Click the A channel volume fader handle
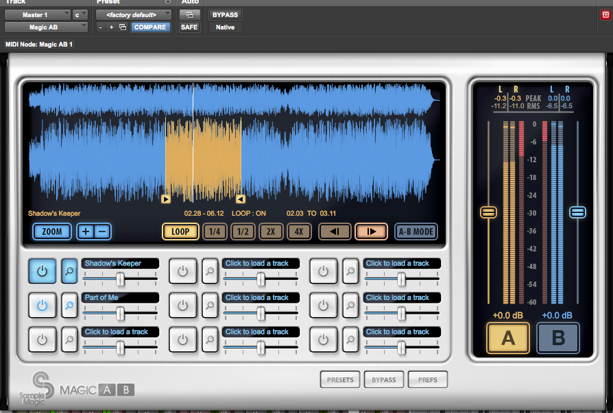 click(488, 213)
